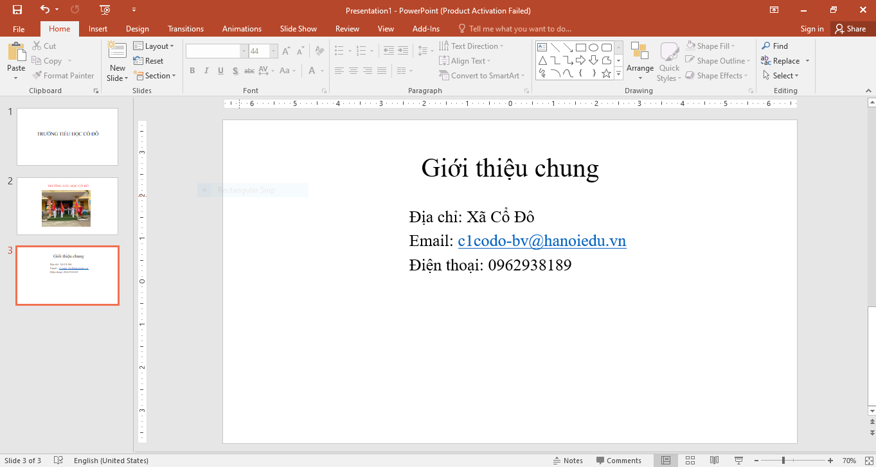Apply center text alignment
876x467 pixels.
[353, 71]
